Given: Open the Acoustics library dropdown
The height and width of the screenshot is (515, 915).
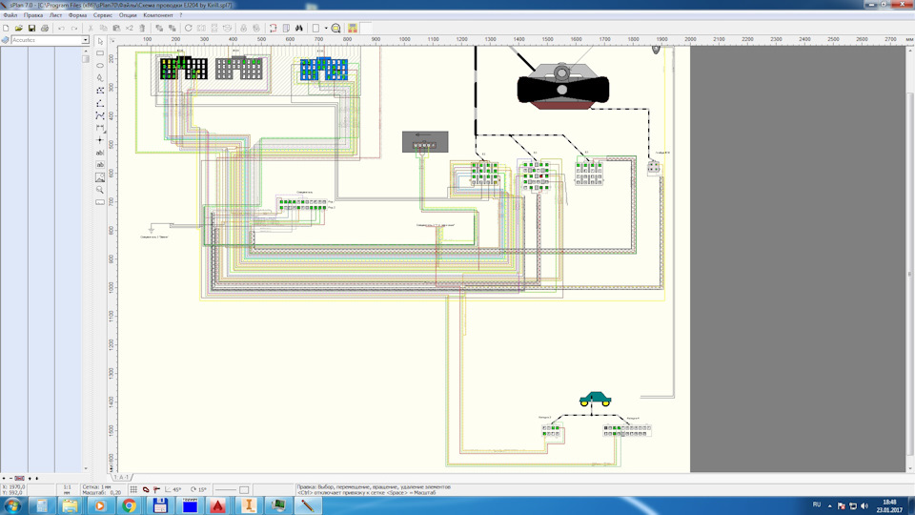Looking at the screenshot, I should pos(86,41).
